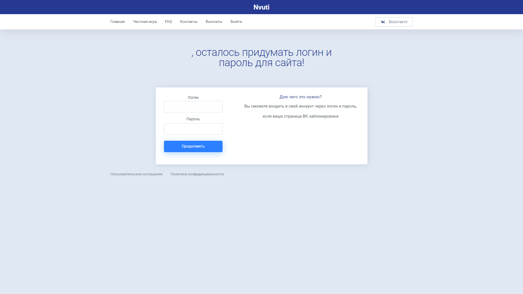Click the Пароль field label

(x=193, y=119)
